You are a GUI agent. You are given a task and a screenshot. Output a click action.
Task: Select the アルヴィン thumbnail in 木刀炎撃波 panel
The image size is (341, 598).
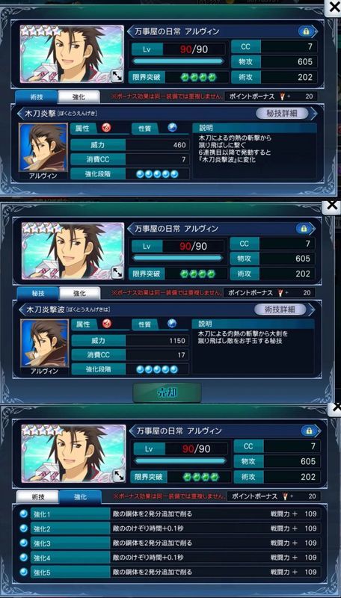click(x=44, y=346)
